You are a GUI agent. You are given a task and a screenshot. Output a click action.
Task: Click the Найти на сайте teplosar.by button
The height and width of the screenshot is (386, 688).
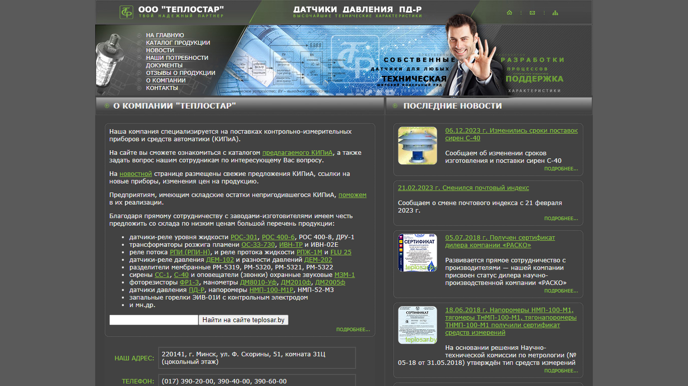pyautogui.click(x=243, y=320)
